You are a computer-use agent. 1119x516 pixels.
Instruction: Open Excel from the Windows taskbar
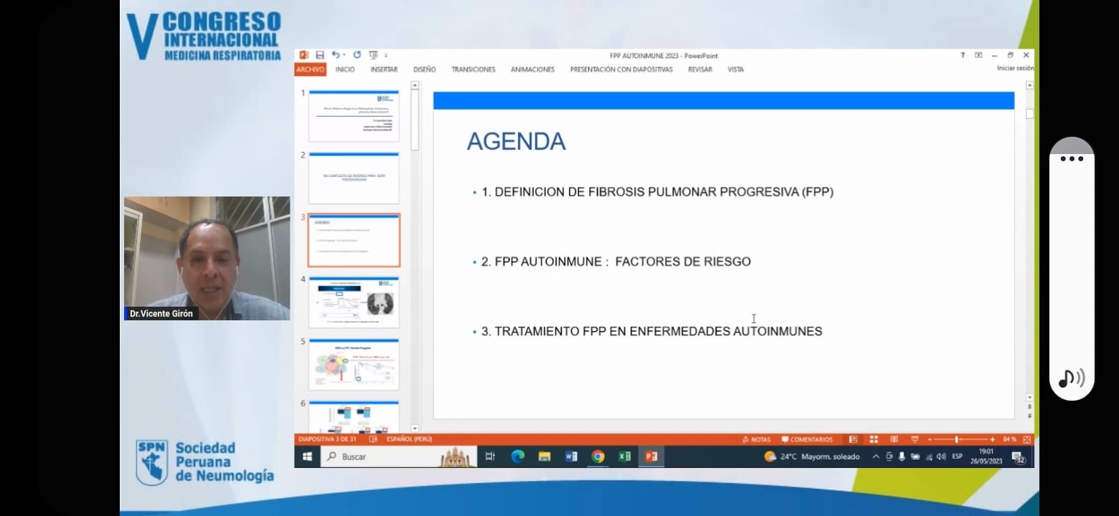tap(624, 457)
